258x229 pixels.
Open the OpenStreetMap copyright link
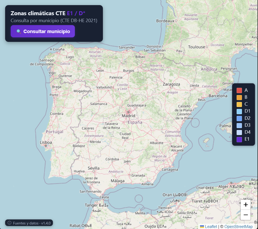(238, 227)
